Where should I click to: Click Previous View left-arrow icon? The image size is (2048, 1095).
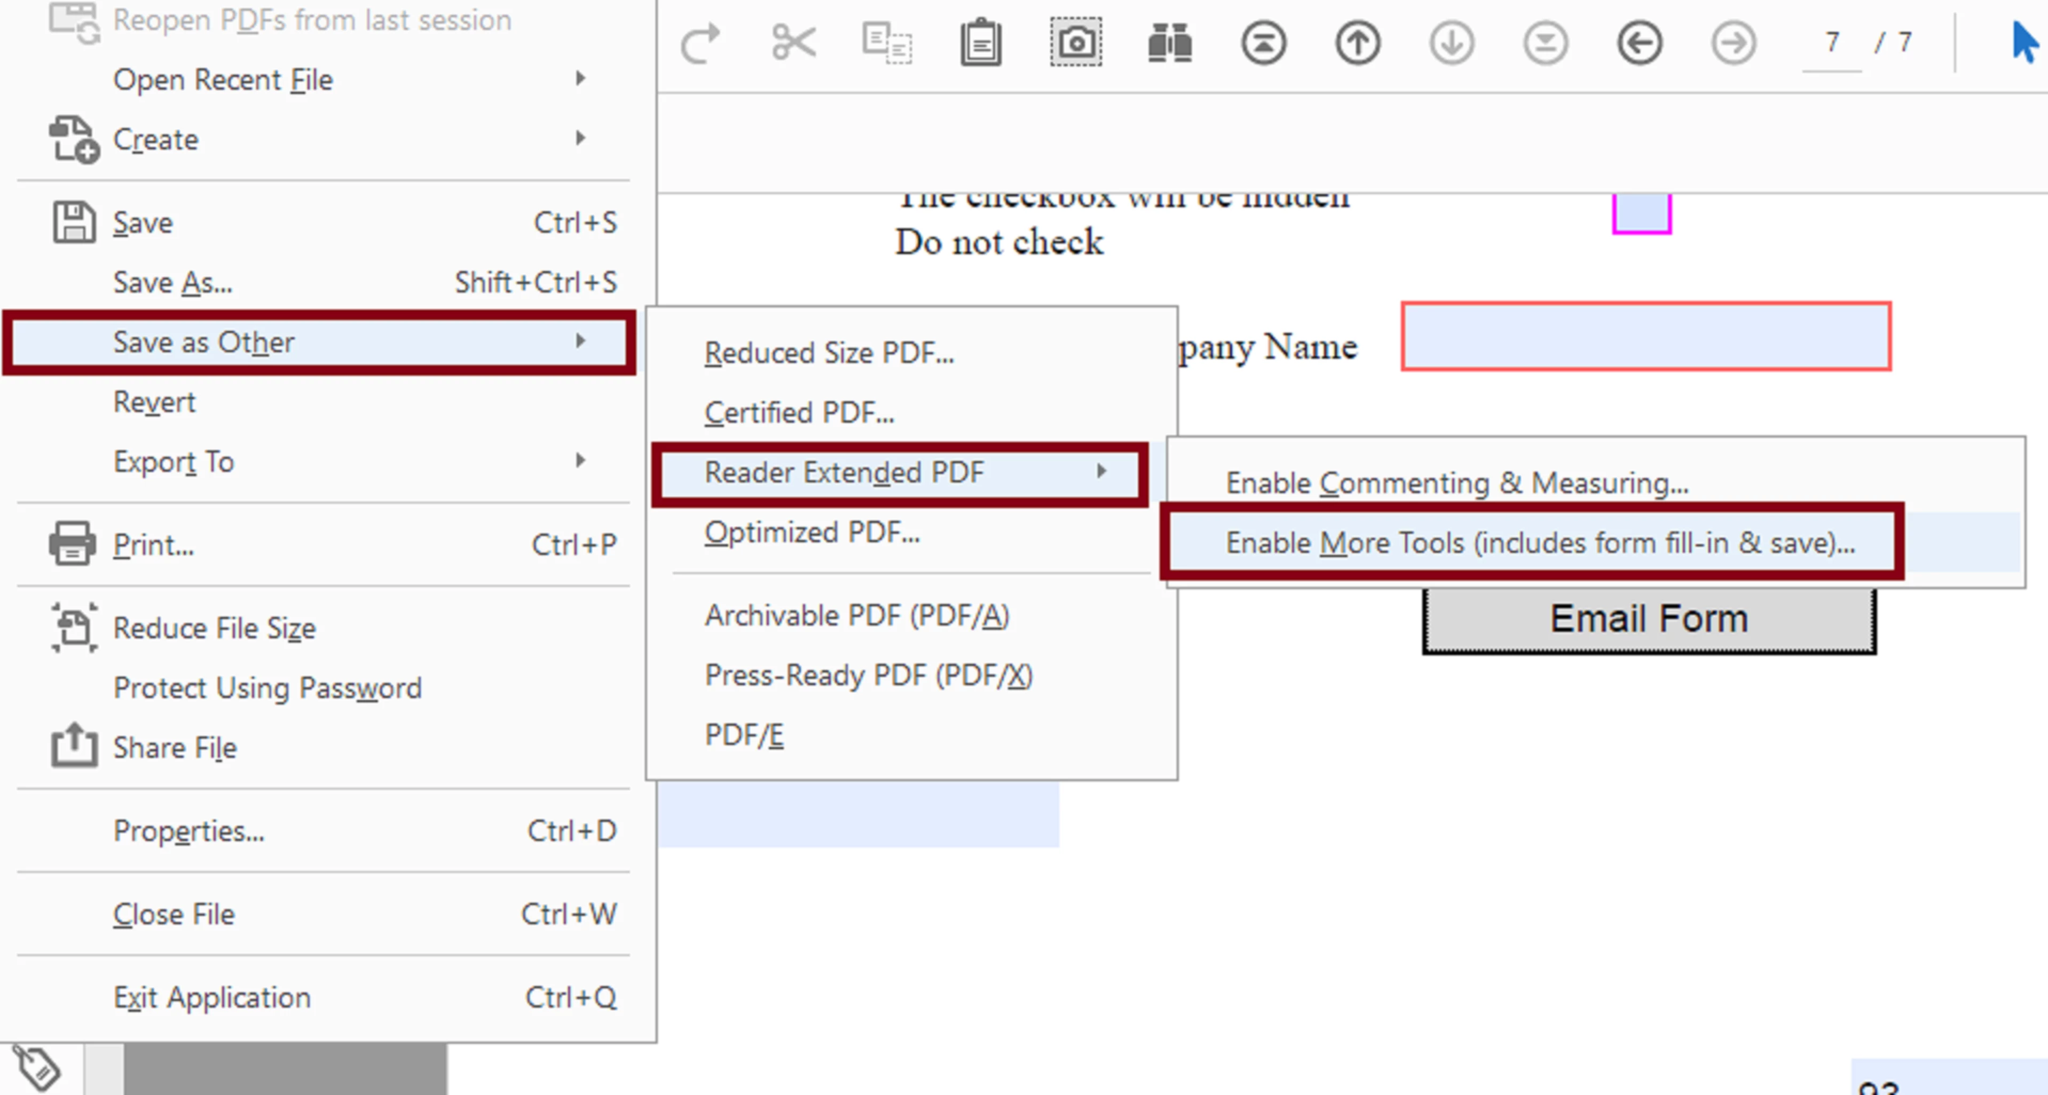tap(1640, 43)
